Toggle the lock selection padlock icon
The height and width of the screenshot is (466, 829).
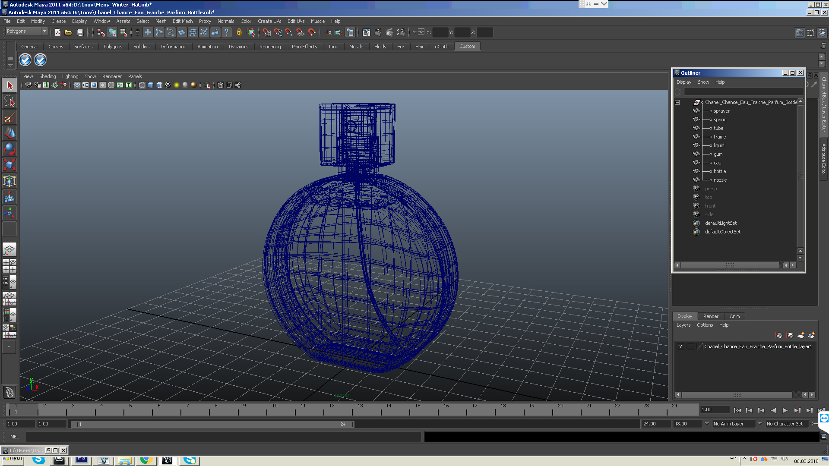pos(239,32)
